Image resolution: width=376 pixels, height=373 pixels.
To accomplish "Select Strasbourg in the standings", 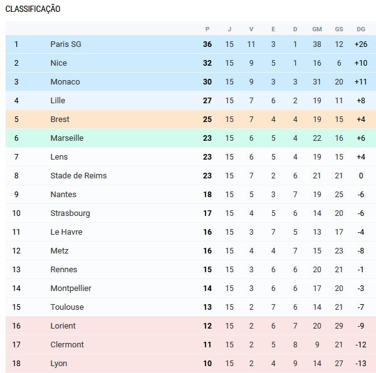I will [70, 213].
